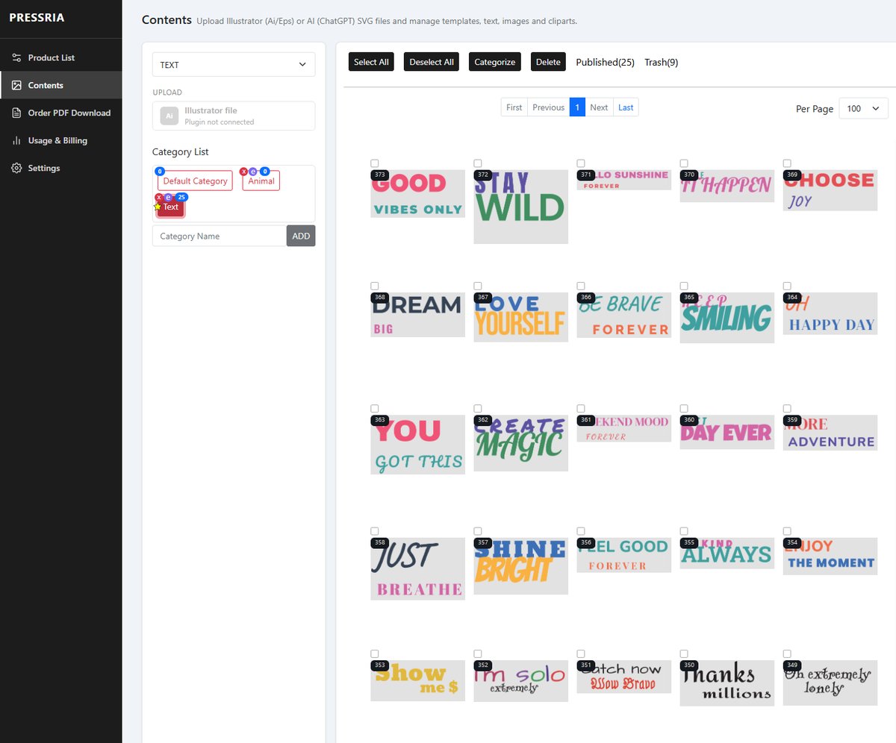Click the 362 ID badge on Create Magic
This screenshot has height=743, width=896.
pos(483,420)
